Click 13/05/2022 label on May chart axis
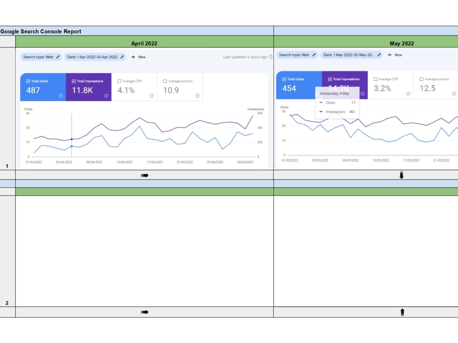This screenshot has width=458, height=343. click(381, 161)
